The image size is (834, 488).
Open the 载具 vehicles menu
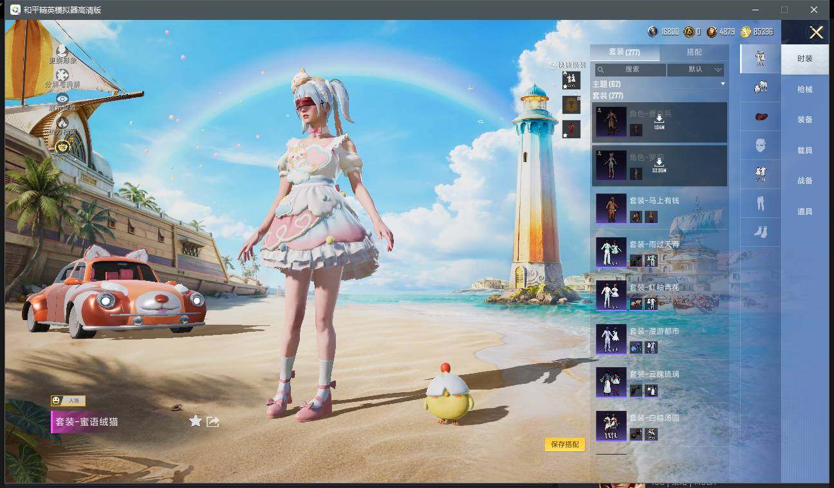(x=804, y=150)
